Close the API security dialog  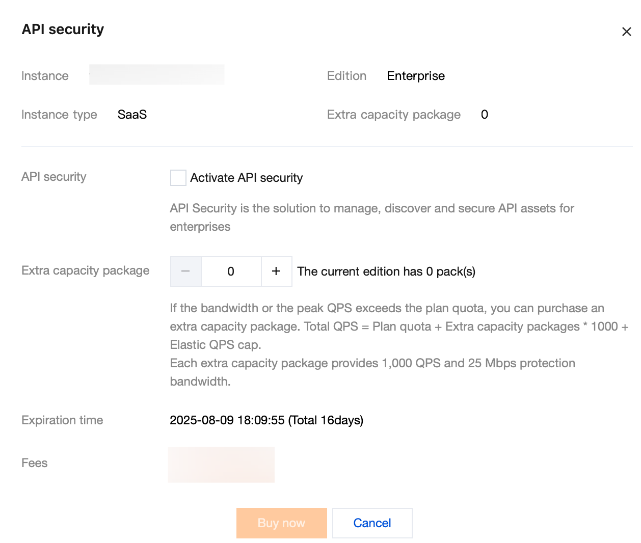click(626, 32)
